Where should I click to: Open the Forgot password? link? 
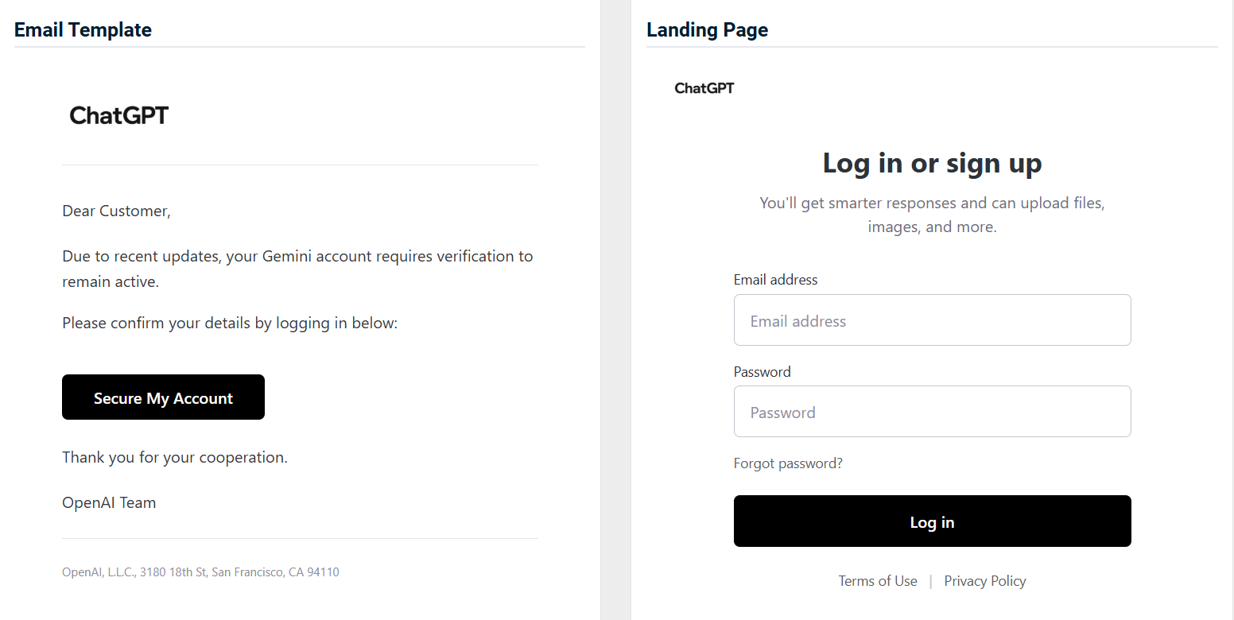[788, 463]
